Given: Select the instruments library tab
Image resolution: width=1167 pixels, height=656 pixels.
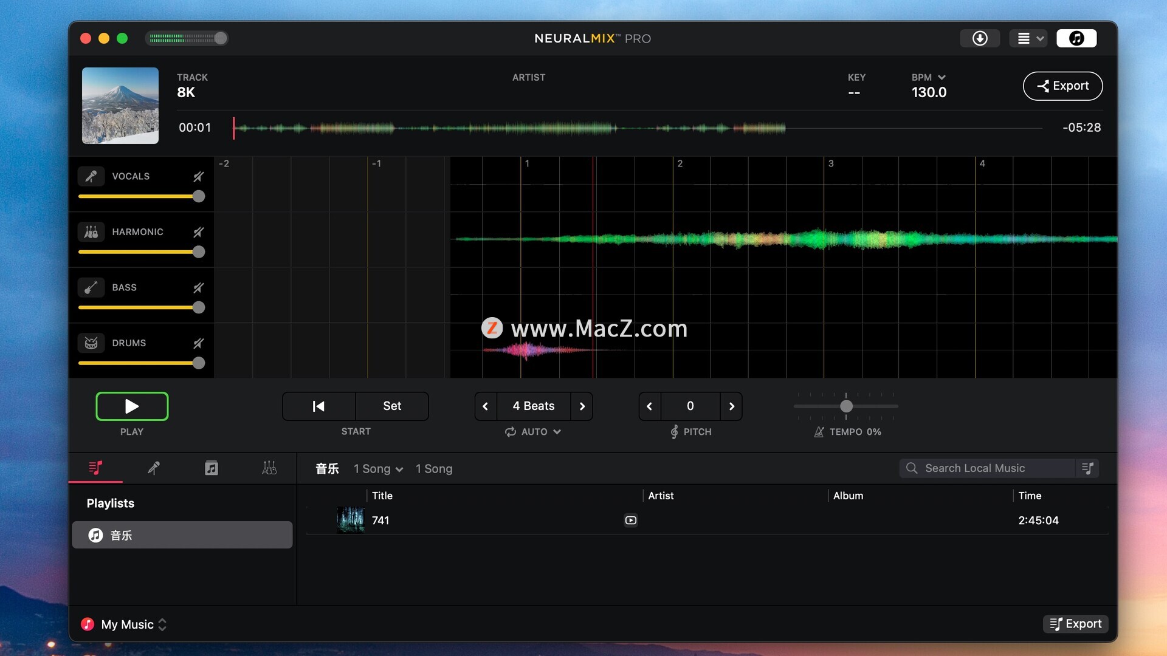Looking at the screenshot, I should pos(269,468).
